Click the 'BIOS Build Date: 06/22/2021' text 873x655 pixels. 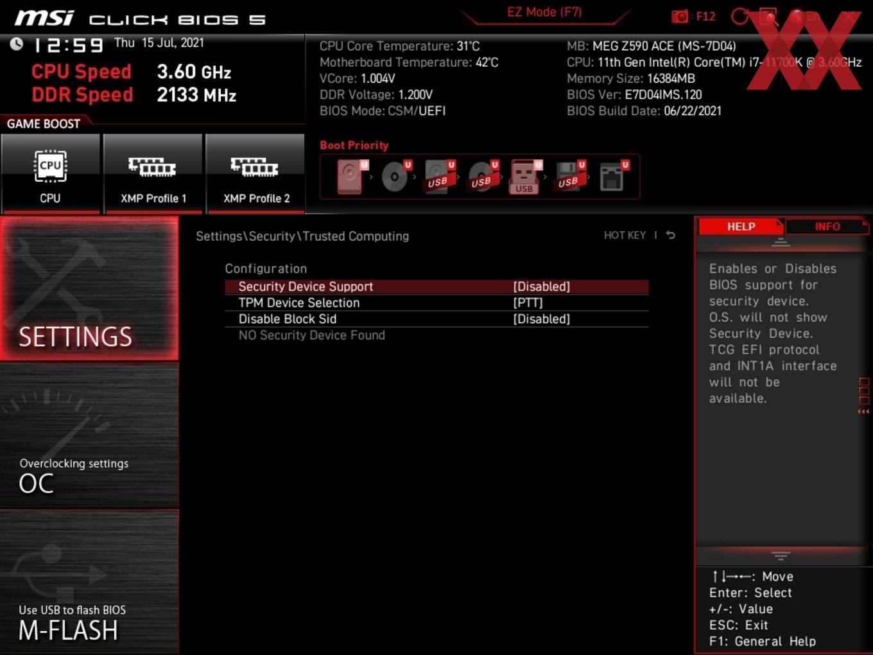coord(644,110)
